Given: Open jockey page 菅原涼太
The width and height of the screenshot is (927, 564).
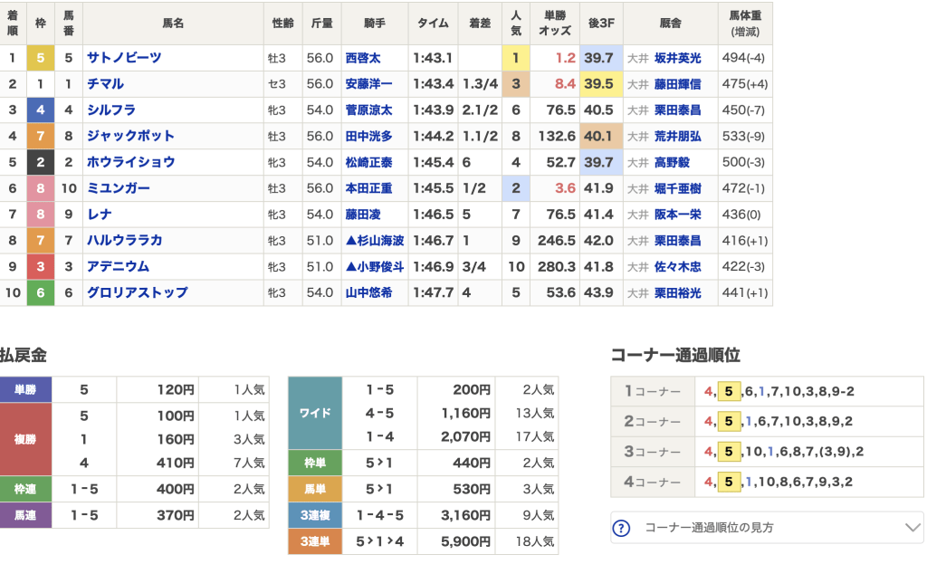Looking at the screenshot, I should [369, 110].
